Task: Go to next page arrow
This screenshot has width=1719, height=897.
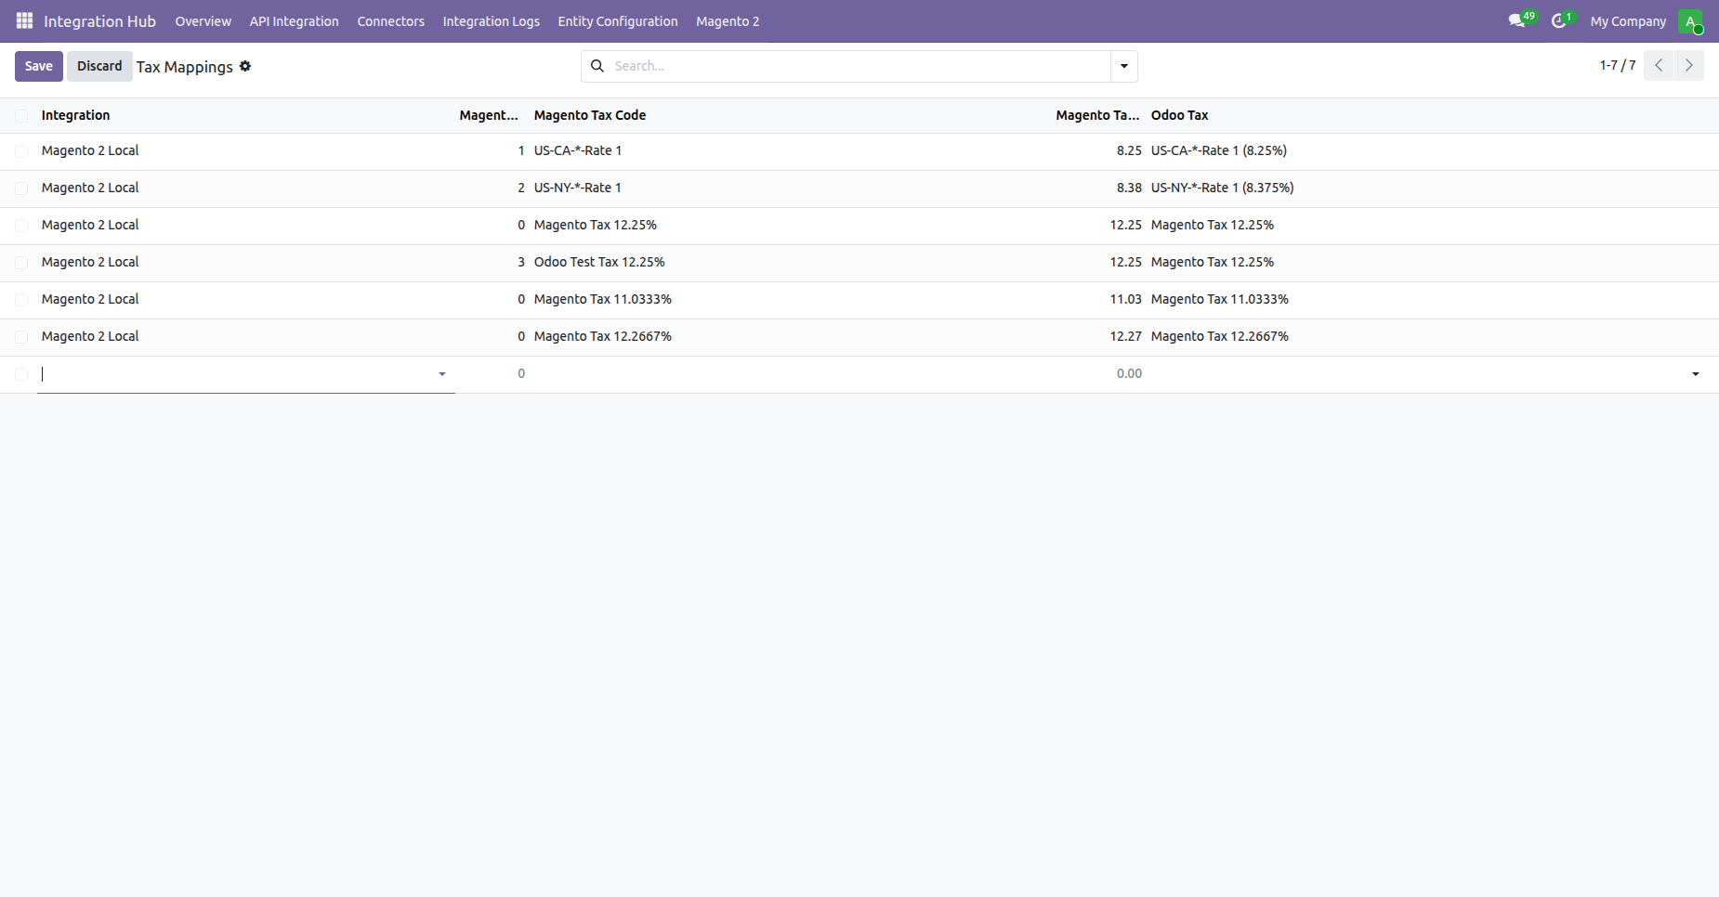Action: coord(1689,65)
